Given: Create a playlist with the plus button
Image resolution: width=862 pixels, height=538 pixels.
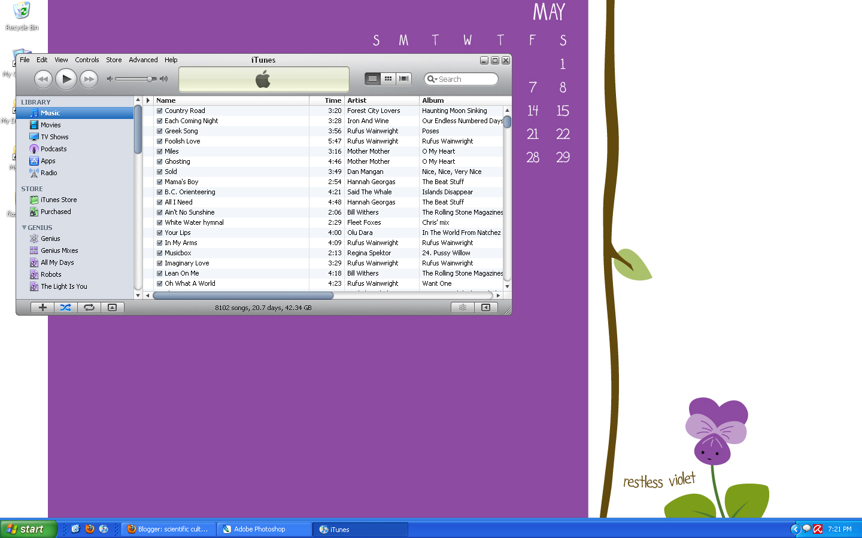Looking at the screenshot, I should tap(43, 307).
